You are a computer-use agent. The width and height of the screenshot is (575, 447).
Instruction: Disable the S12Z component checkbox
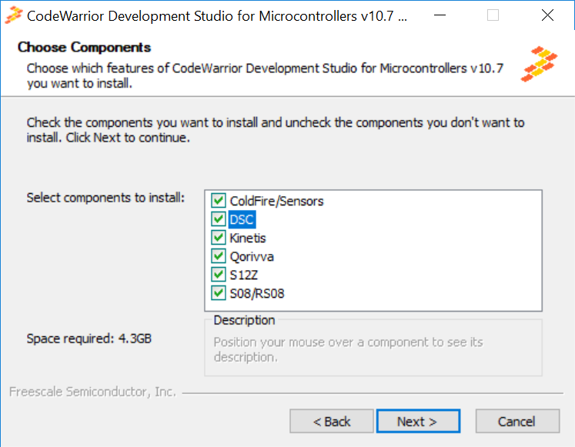click(x=218, y=275)
